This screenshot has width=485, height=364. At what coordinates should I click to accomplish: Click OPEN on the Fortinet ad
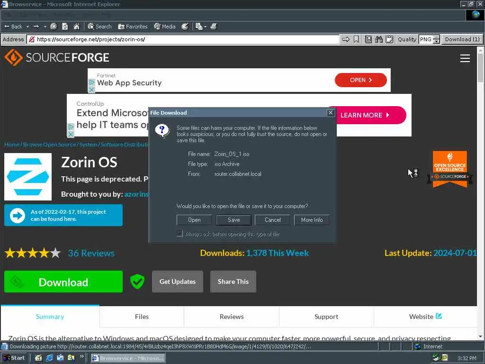[x=360, y=80]
